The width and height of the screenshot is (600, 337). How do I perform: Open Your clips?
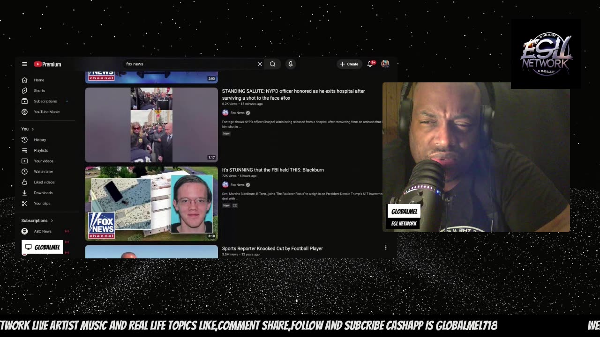pos(42,204)
